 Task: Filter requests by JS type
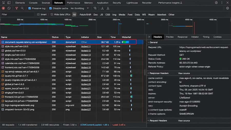point(101,15)
